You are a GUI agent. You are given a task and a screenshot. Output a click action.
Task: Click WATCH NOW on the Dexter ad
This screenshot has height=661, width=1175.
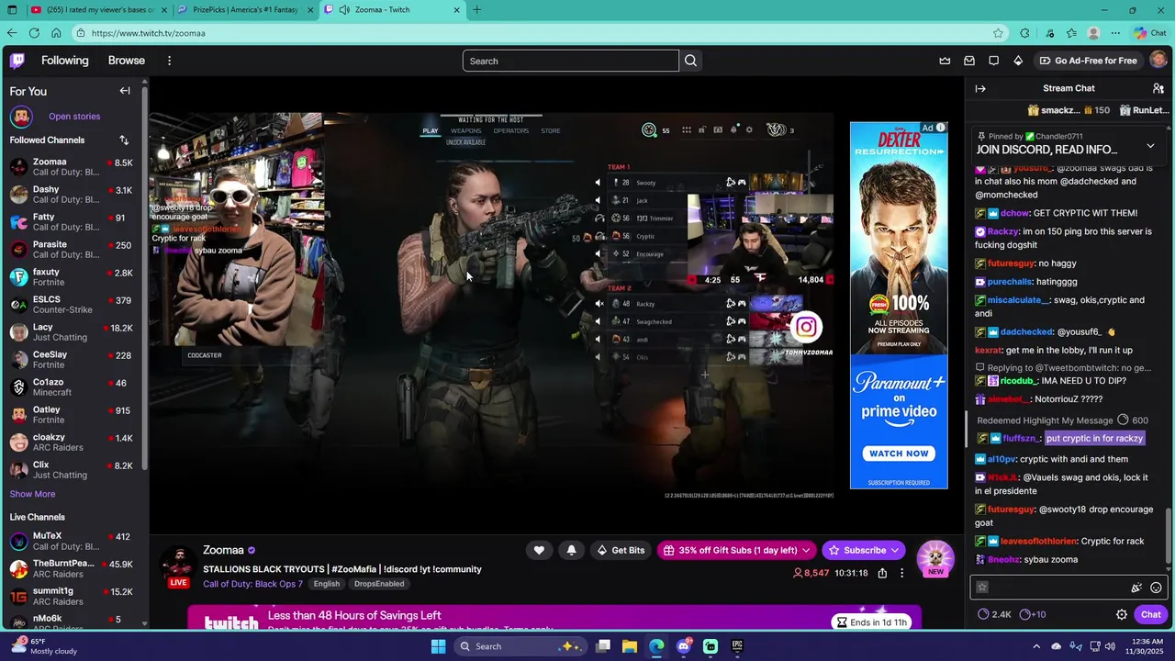899,454
